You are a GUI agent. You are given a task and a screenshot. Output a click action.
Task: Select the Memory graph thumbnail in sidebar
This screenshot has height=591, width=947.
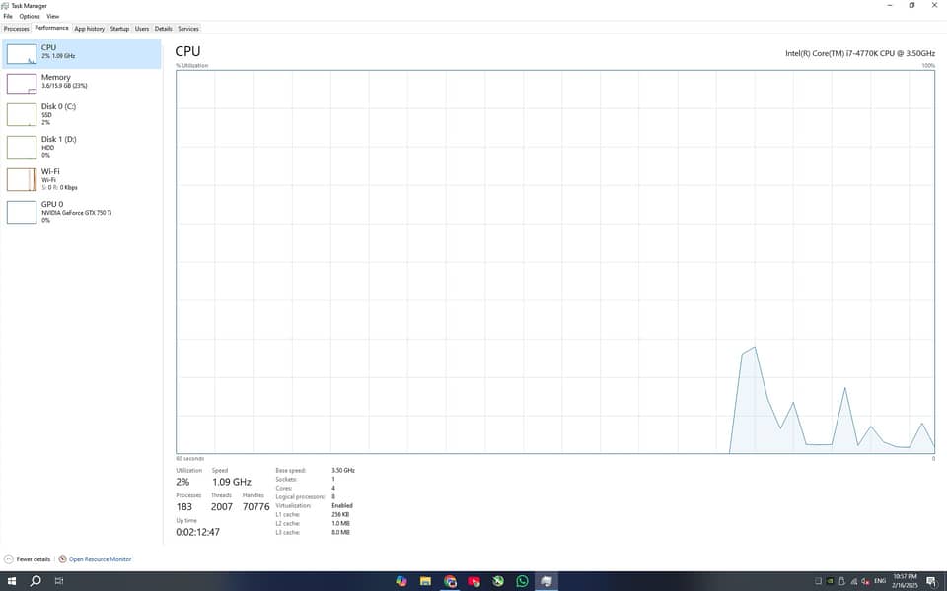point(22,84)
